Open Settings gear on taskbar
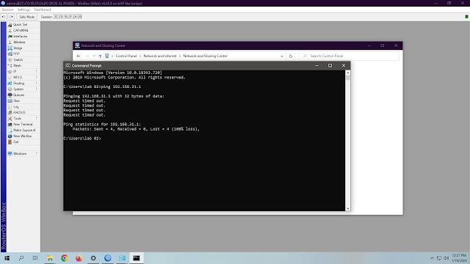This screenshot has height=264, width=470. [x=93, y=258]
